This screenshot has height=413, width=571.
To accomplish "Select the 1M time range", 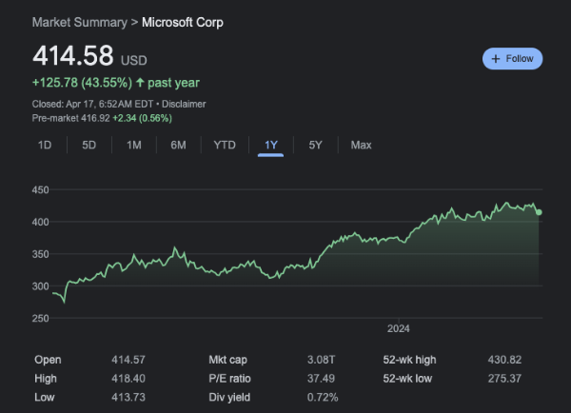I will [x=134, y=145].
